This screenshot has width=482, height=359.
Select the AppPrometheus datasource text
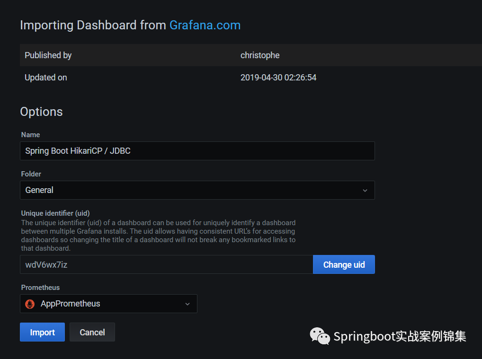71,304
